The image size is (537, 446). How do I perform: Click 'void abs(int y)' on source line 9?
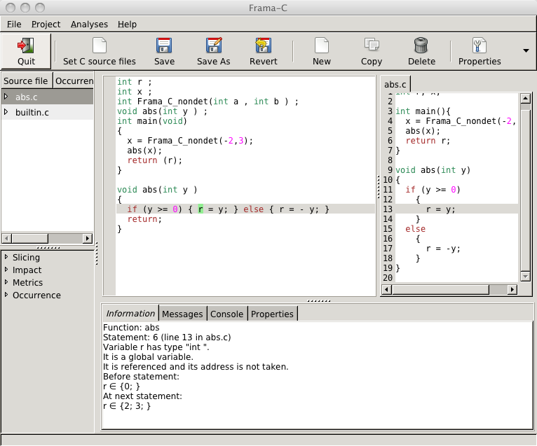433,170
